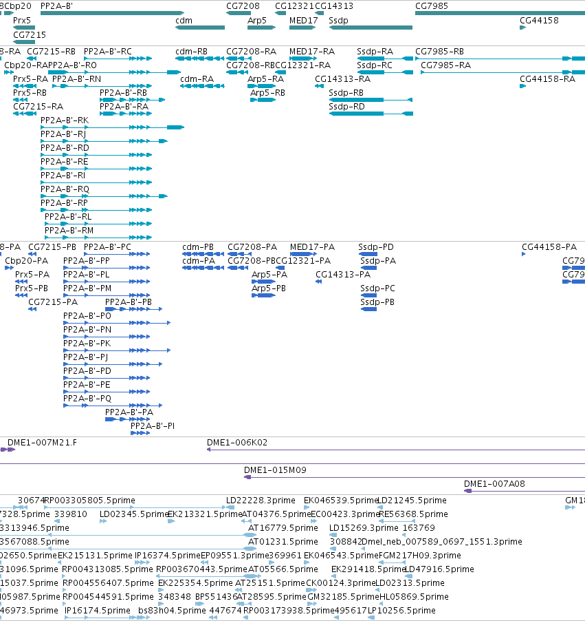The height and width of the screenshot is (621, 585).
Task: Select the HL05869.5prime EST label
Action: click(x=414, y=596)
